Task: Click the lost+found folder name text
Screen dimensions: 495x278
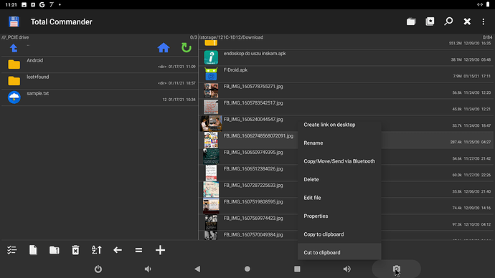Action: coord(37,77)
